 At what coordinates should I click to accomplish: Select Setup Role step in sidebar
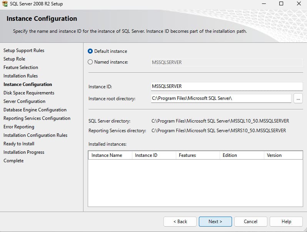point(14,59)
